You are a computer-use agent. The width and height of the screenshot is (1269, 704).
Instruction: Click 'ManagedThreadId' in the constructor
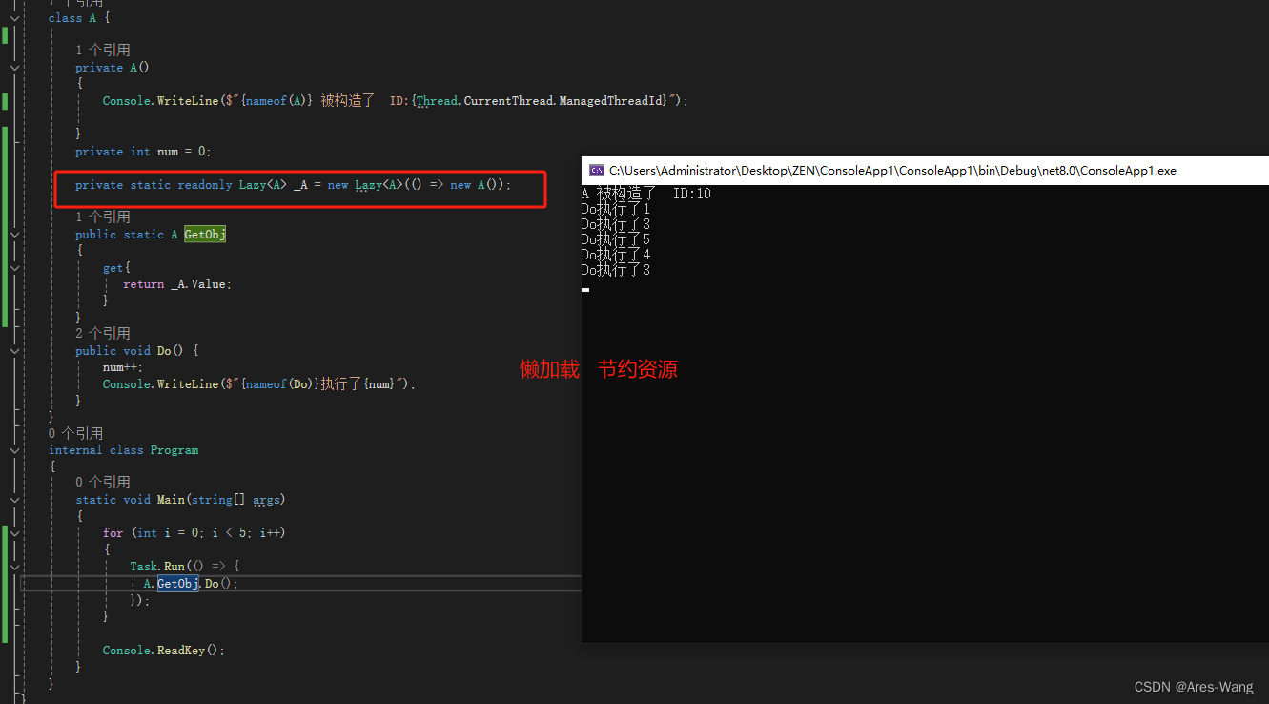pyautogui.click(x=612, y=101)
